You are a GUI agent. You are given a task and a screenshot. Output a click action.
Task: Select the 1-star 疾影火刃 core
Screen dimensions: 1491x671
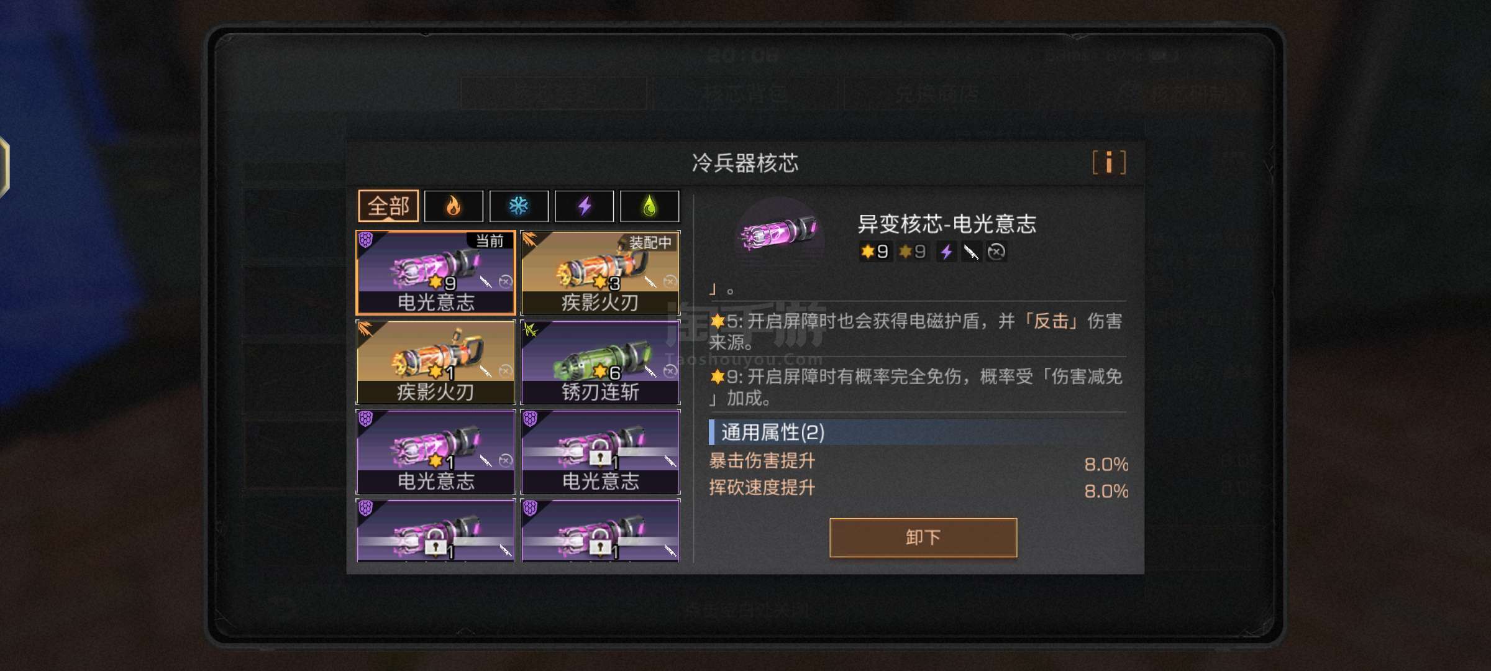click(436, 362)
